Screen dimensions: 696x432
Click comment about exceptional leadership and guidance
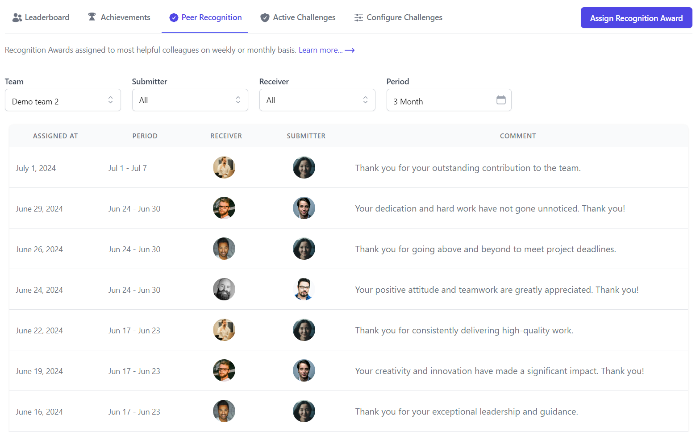[467, 411]
